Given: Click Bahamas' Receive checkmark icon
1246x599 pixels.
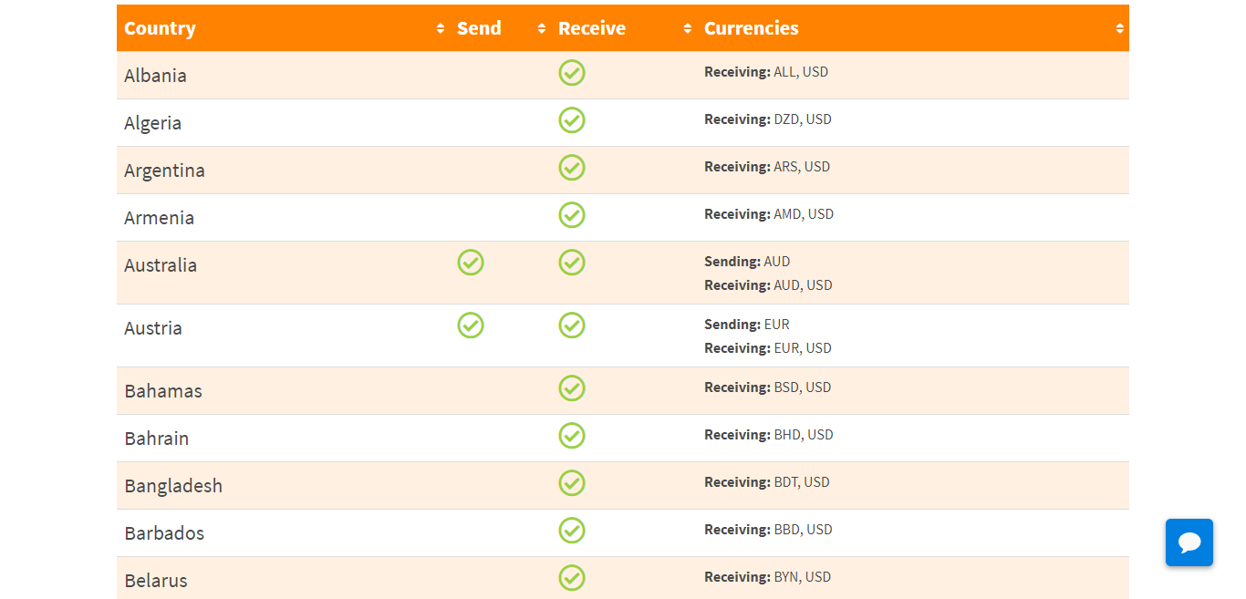Looking at the screenshot, I should (572, 388).
